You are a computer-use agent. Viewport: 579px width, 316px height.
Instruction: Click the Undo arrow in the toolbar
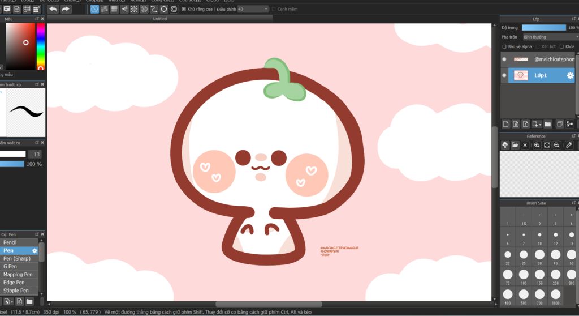(x=53, y=9)
